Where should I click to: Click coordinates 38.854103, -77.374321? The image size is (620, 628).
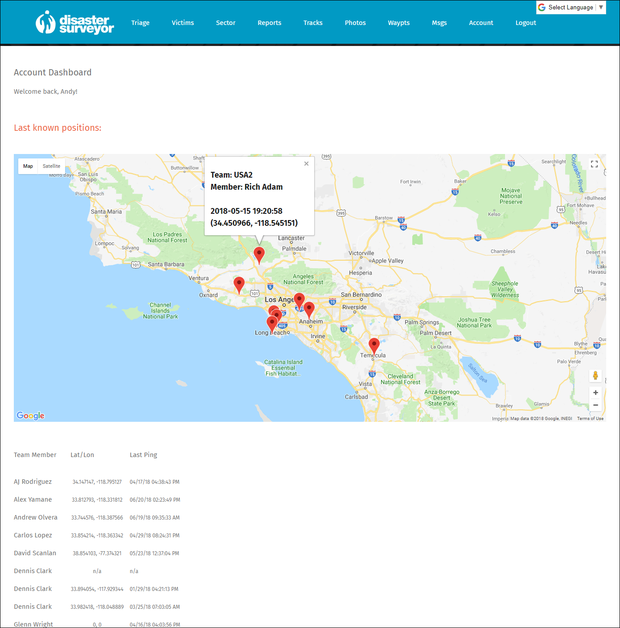point(97,553)
